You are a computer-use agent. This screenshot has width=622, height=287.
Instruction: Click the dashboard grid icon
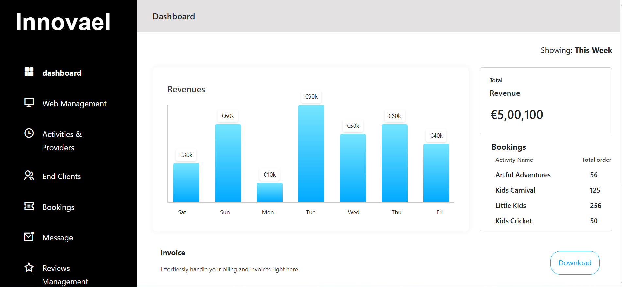pyautogui.click(x=29, y=72)
